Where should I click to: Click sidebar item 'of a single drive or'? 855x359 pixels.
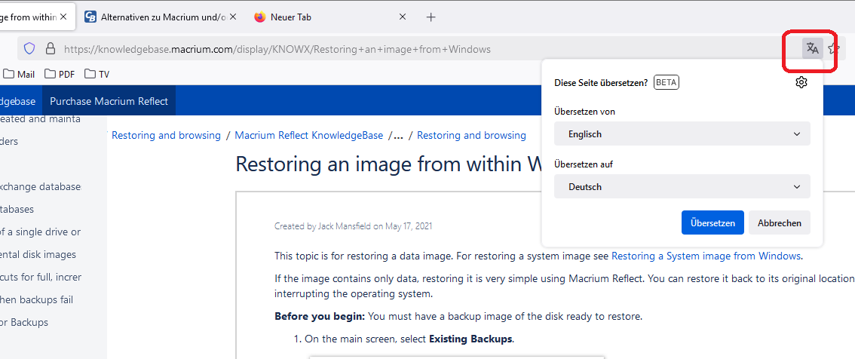[x=41, y=232]
